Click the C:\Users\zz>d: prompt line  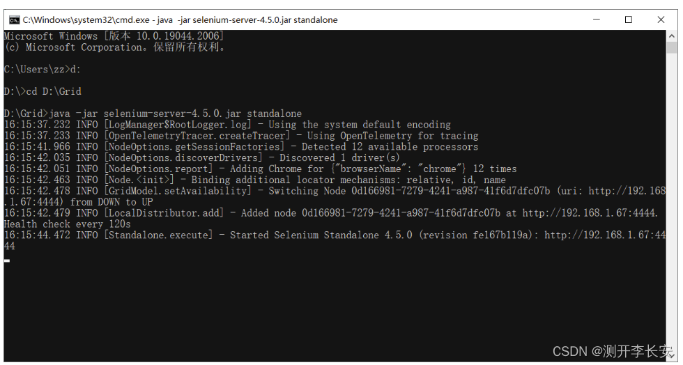click(43, 69)
